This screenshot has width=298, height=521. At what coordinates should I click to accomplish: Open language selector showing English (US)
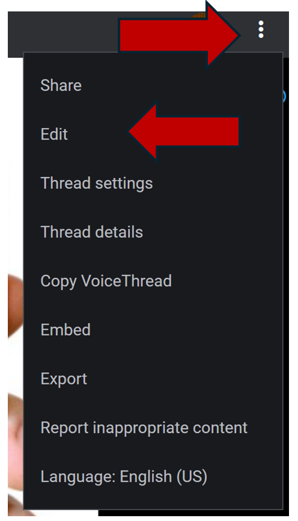pyautogui.click(x=153, y=476)
